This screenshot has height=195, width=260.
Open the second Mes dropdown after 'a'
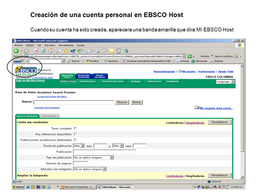tap(118, 146)
